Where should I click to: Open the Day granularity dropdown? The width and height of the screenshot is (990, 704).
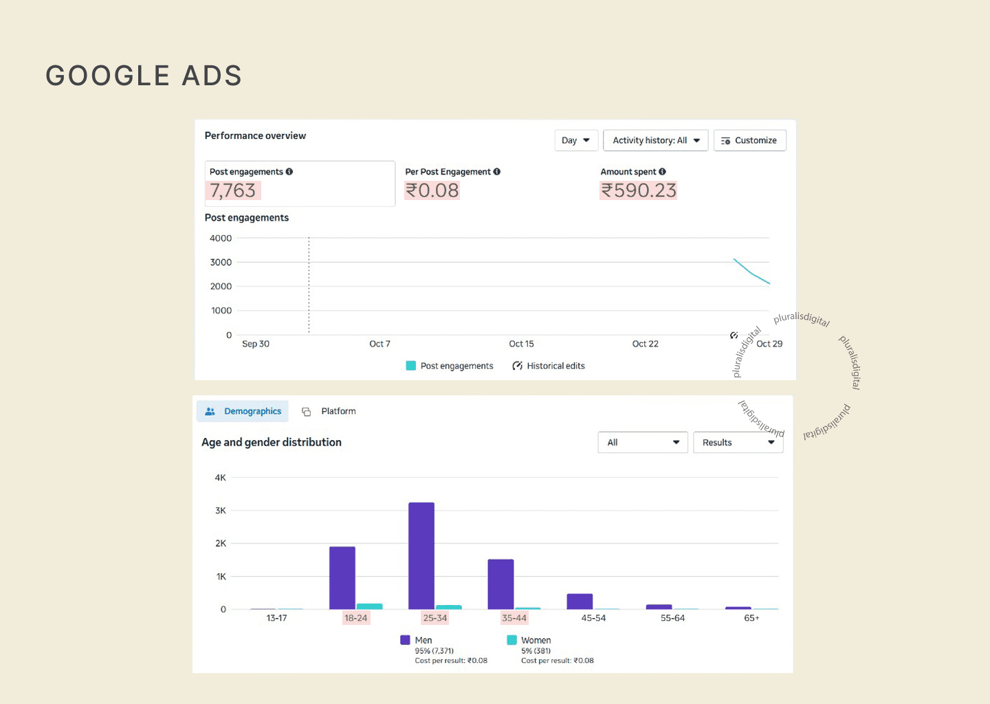pyautogui.click(x=576, y=140)
